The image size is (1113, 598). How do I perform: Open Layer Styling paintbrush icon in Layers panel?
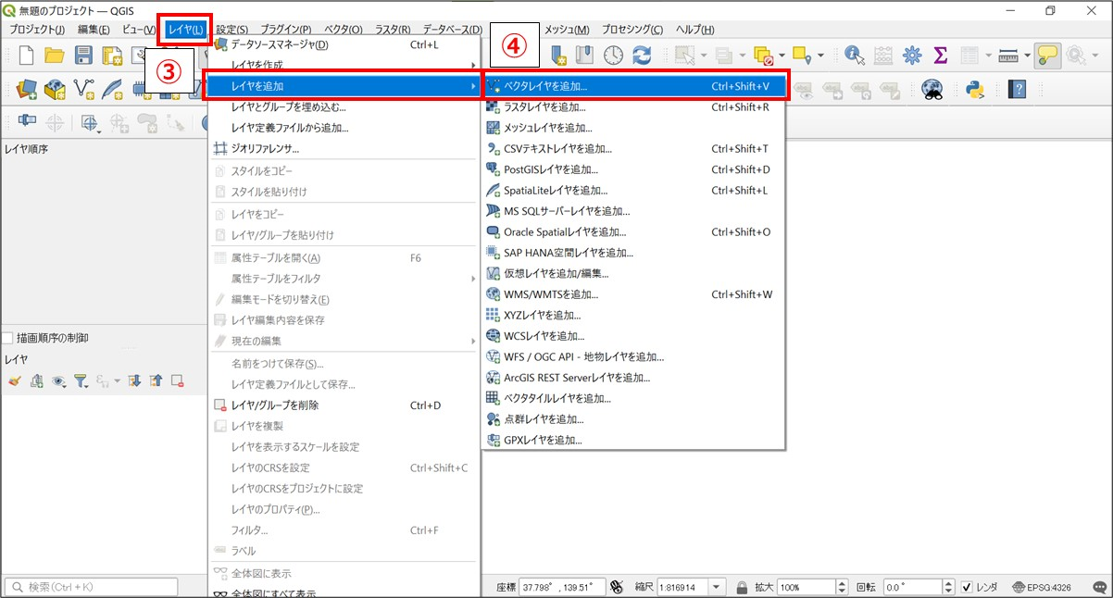click(14, 380)
